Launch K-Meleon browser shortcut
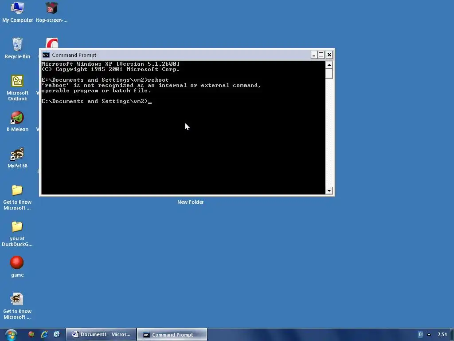Image resolution: width=454 pixels, height=341 pixels. pyautogui.click(x=17, y=122)
